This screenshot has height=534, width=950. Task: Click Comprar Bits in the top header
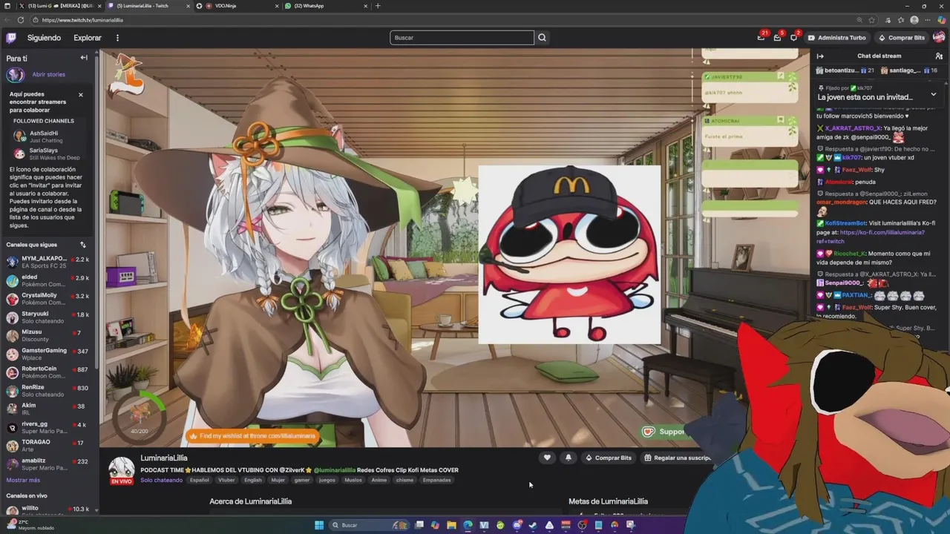pos(902,38)
